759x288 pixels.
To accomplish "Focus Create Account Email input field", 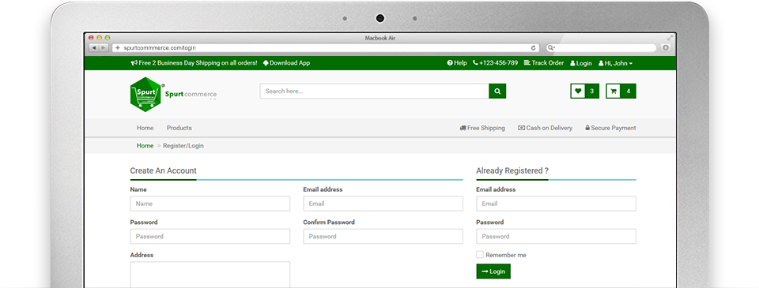I will [383, 204].
